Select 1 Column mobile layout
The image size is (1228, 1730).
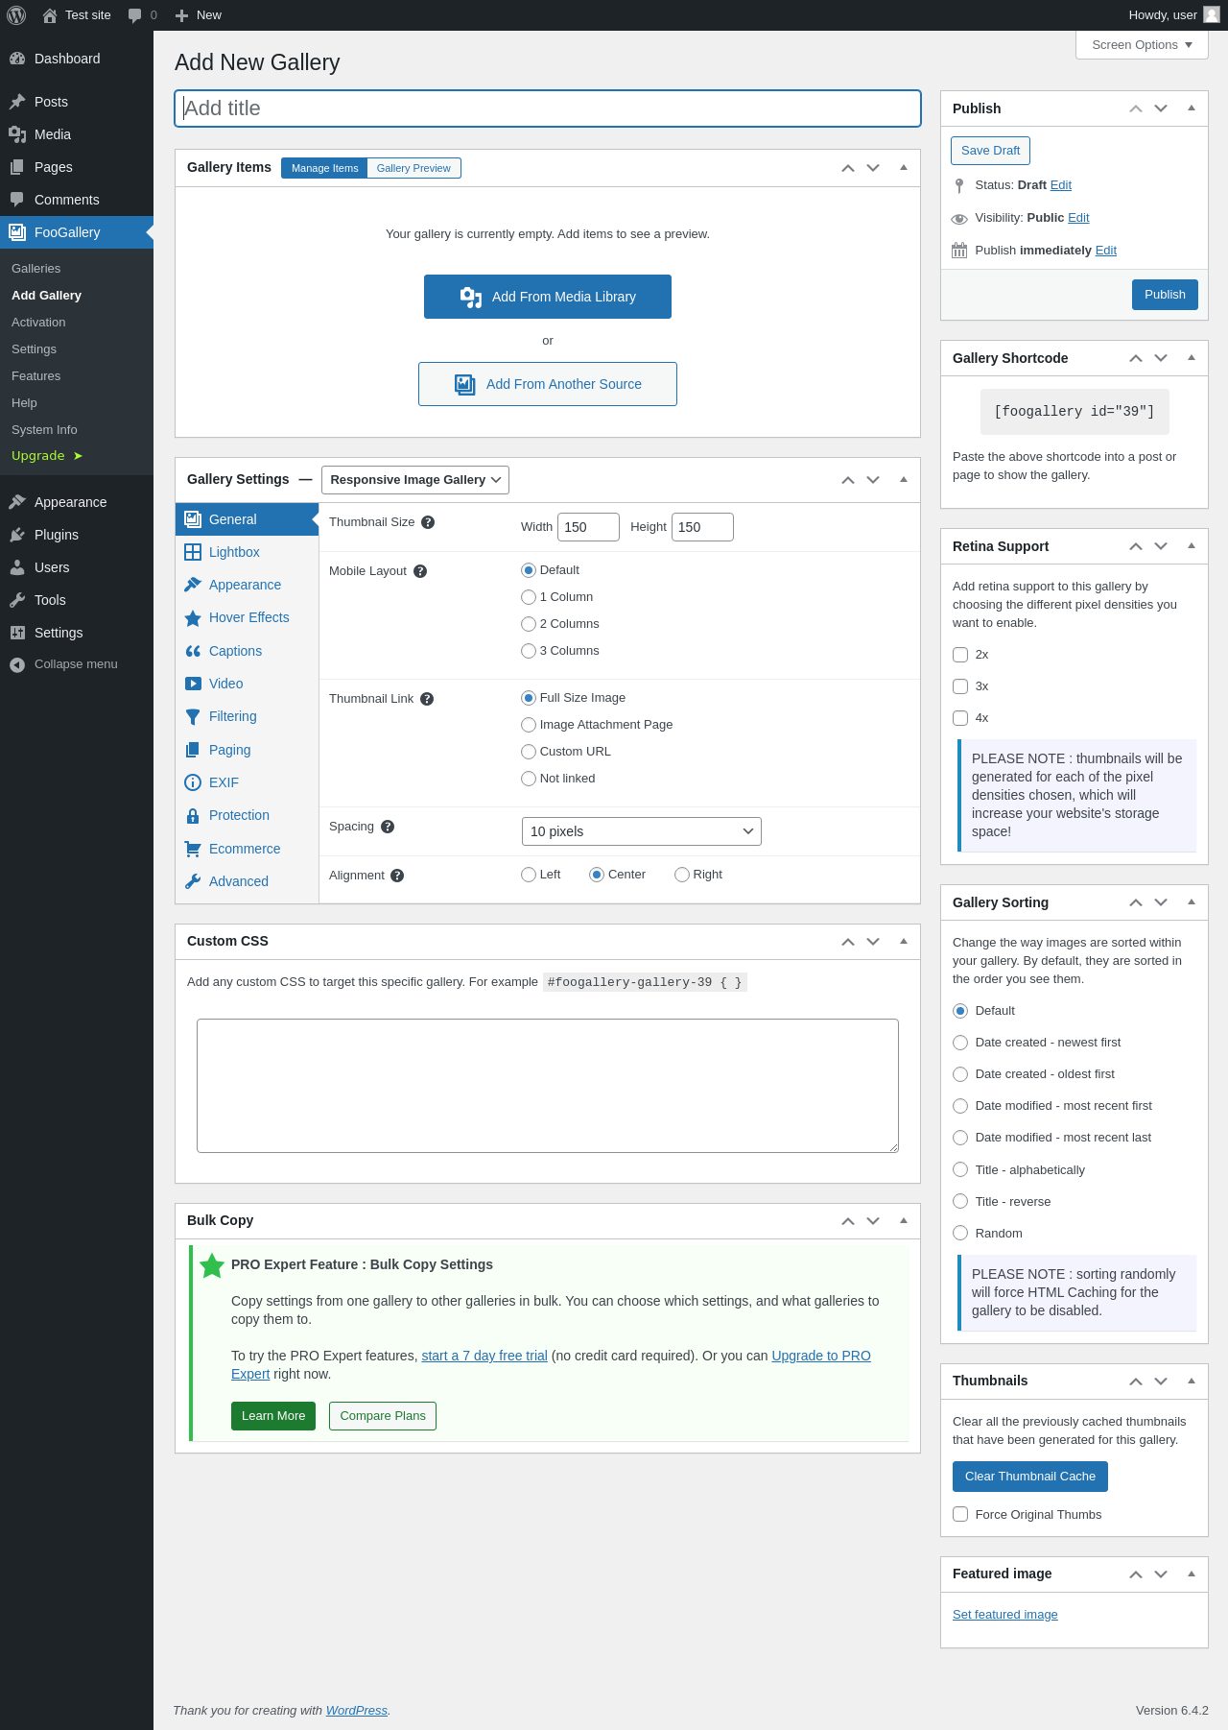pyautogui.click(x=529, y=597)
